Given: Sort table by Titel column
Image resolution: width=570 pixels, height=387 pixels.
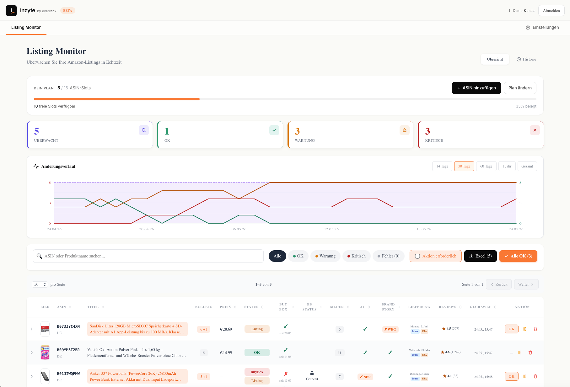Looking at the screenshot, I should [96, 307].
